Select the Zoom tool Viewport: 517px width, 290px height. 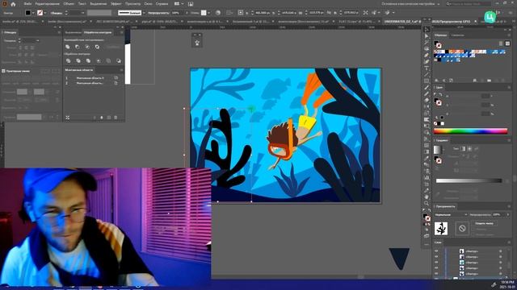pos(427,204)
